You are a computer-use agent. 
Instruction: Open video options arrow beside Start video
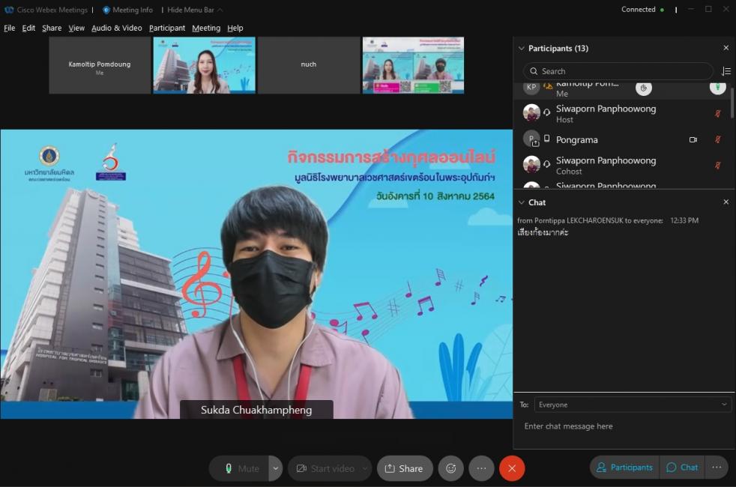(x=366, y=469)
